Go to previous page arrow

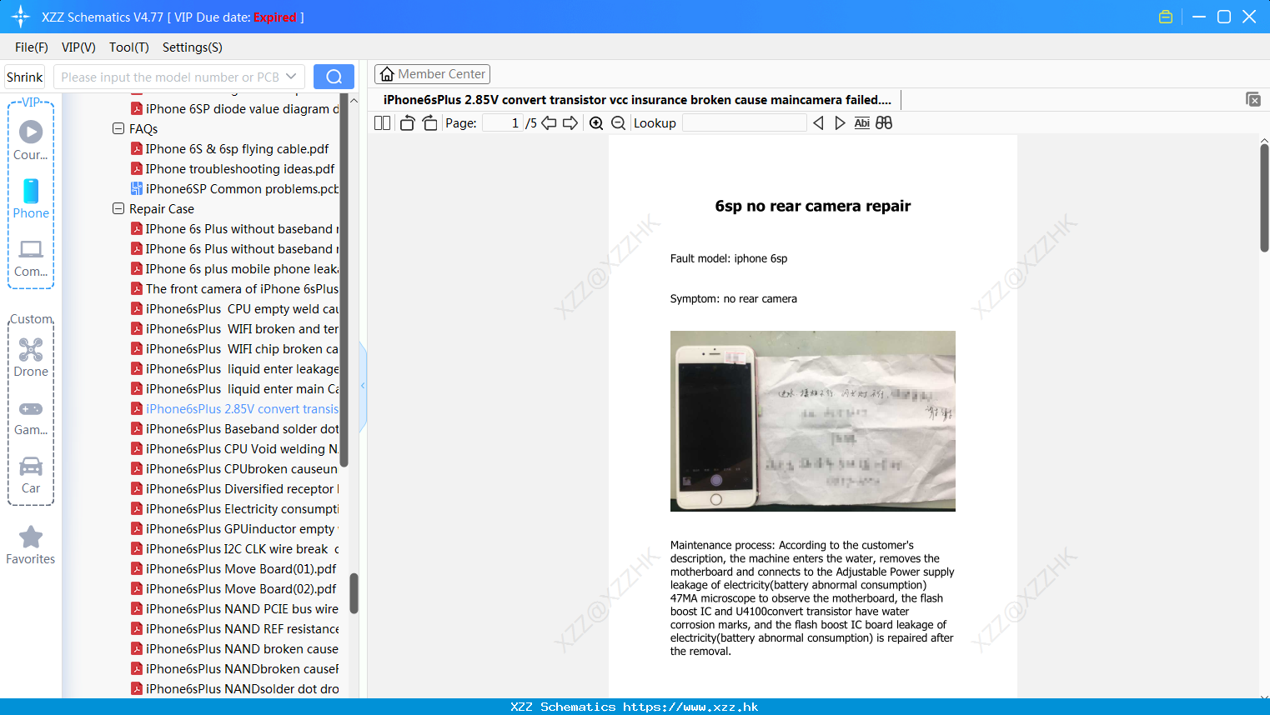coord(549,122)
